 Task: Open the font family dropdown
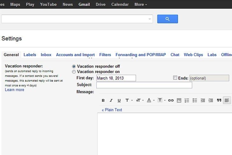click(x=128, y=100)
